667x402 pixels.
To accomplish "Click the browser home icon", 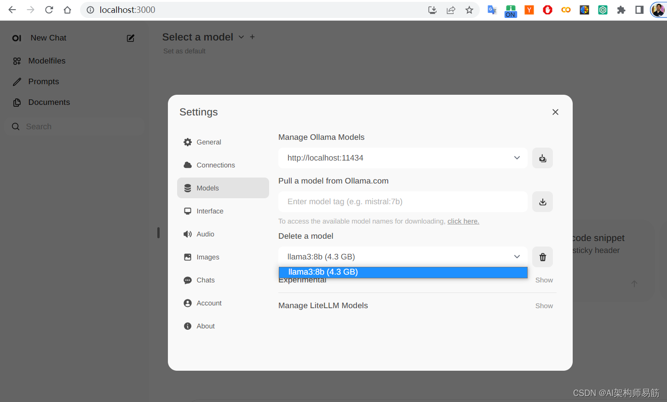I will point(68,10).
